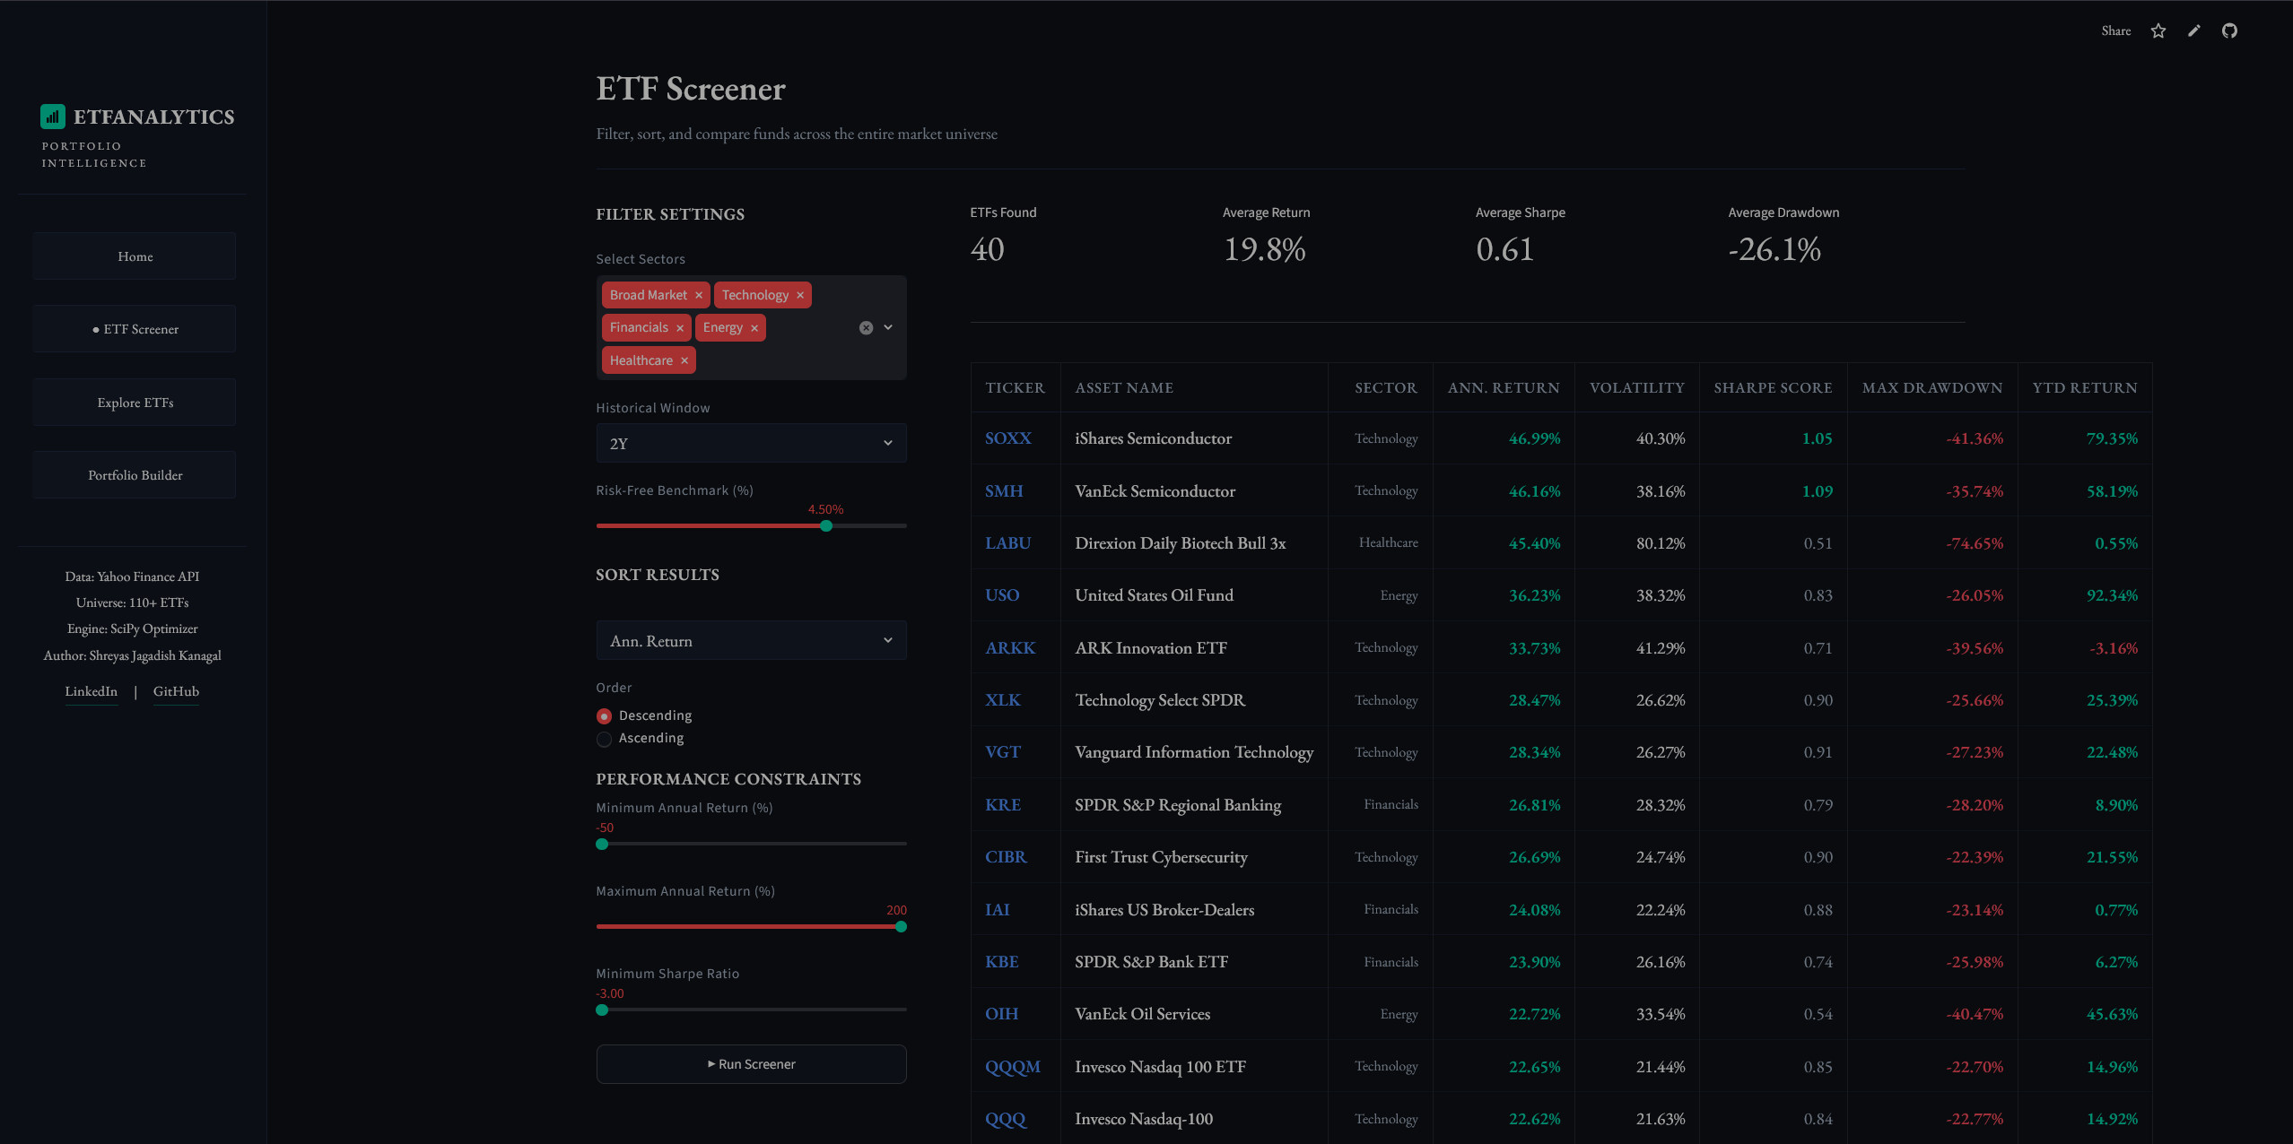Open the Portfolio Builder page
Viewport: 2293px width, 1144px height.
click(135, 475)
